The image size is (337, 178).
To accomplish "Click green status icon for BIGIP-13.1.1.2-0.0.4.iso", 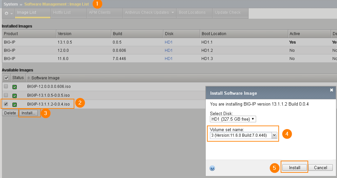I will pyautogui.click(x=15, y=105).
